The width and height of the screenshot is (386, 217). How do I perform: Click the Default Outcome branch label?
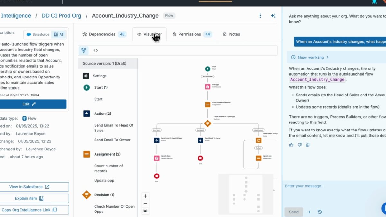259,130
